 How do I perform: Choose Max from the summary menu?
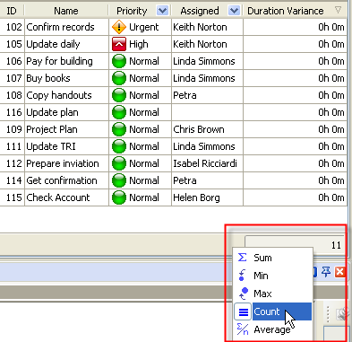(273, 294)
